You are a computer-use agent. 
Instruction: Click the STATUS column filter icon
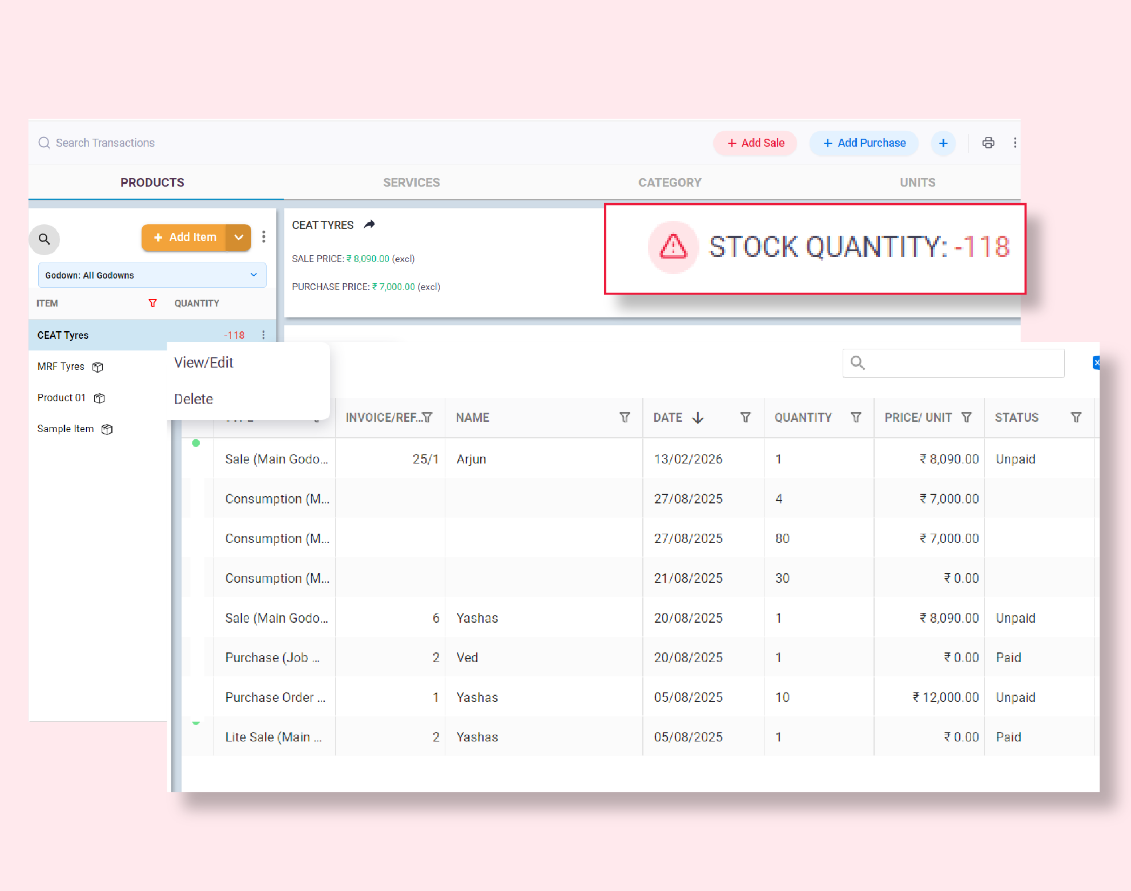1076,417
